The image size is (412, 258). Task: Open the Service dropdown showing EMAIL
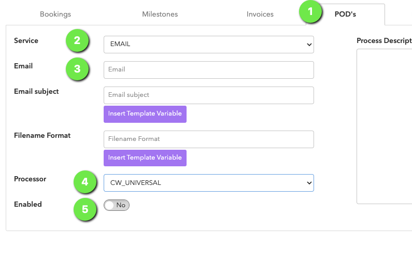209,45
